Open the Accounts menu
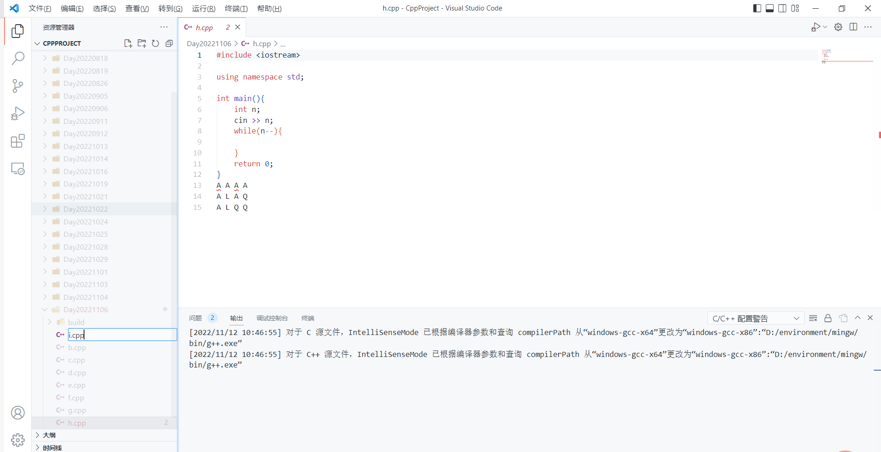881x452 pixels. (17, 413)
